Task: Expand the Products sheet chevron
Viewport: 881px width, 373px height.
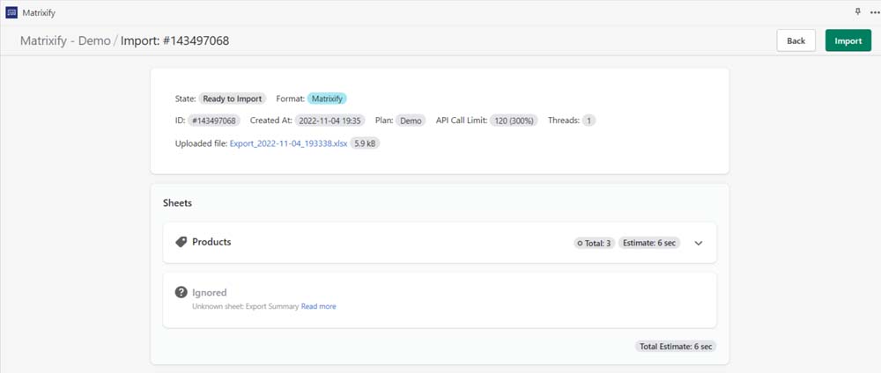Action: coord(699,243)
